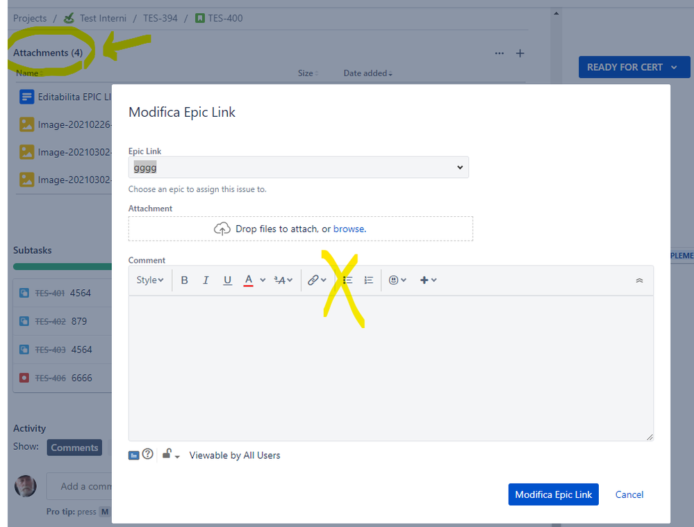The height and width of the screenshot is (527, 694).
Task: Open Editabilita EPIC document attachment
Action: click(x=74, y=97)
